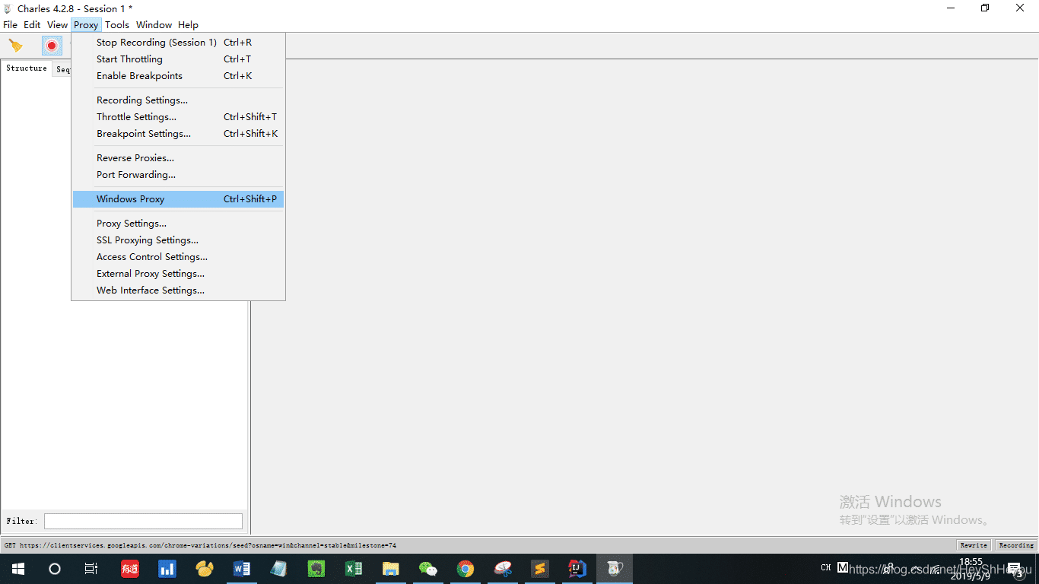The image size is (1039, 584).
Task: Select the Charles jug taskbar icon
Action: point(615,569)
